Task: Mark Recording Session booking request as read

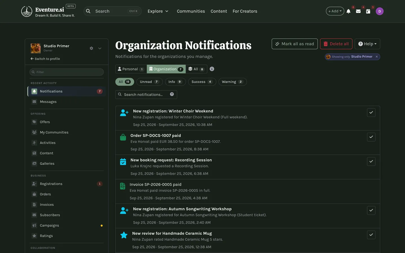Action: pos(371,161)
